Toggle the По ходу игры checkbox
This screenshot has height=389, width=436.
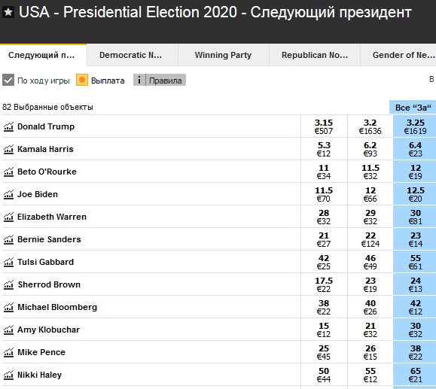click(8, 80)
